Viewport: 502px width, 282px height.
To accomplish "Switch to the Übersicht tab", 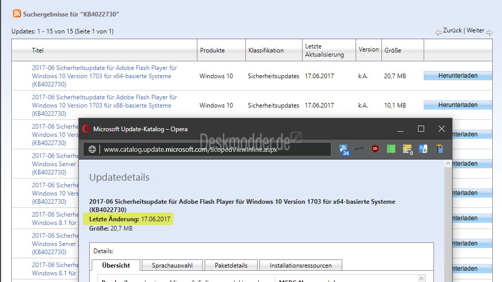I will (x=116, y=266).
